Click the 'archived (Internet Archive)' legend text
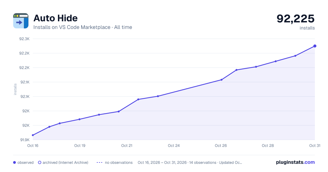 point(65,162)
